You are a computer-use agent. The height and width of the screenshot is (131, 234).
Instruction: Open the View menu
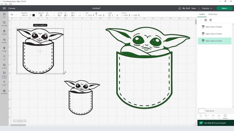(6, 4)
